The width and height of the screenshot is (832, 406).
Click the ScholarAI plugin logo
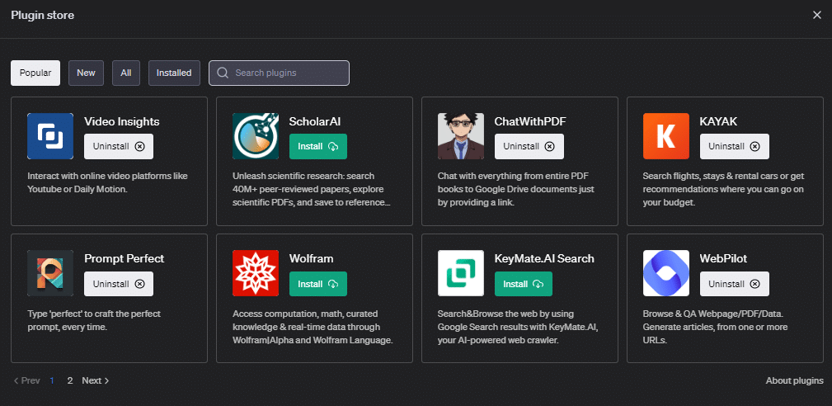coord(256,136)
